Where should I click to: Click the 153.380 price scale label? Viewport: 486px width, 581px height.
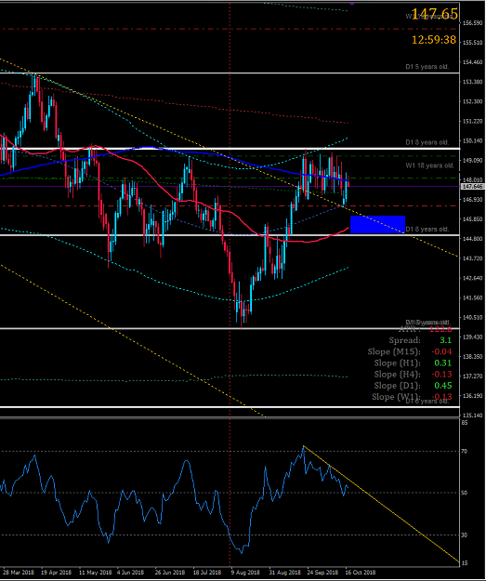[473, 82]
